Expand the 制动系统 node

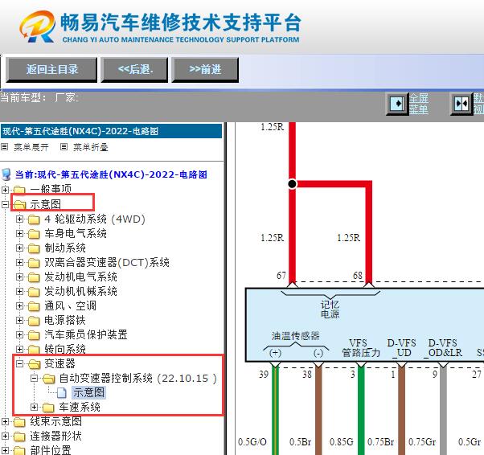(x=19, y=248)
